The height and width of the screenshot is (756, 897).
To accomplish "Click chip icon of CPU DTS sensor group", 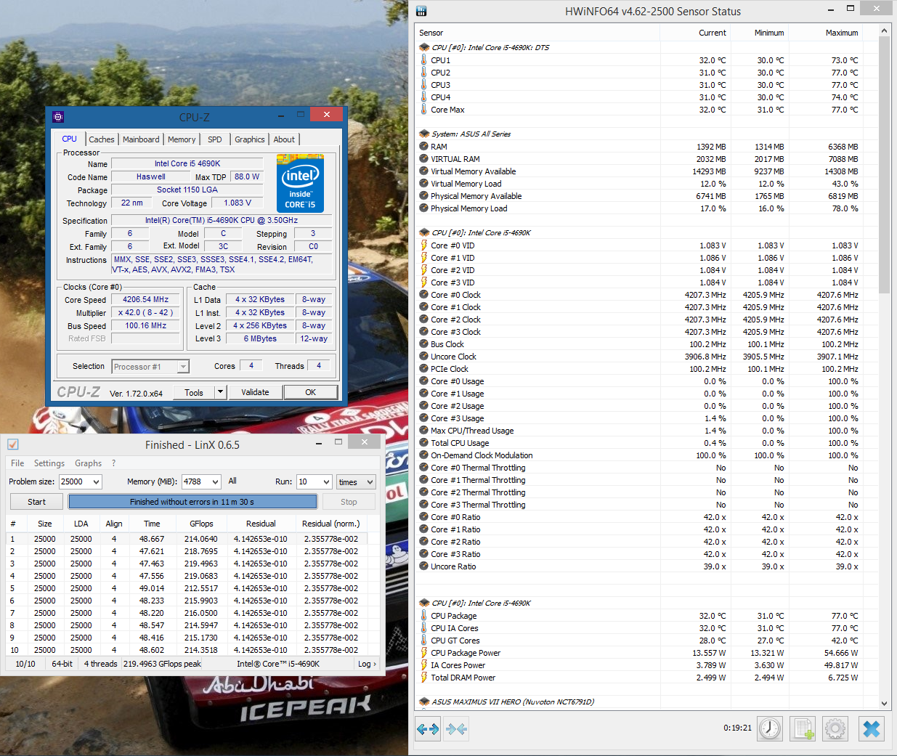I will tap(424, 47).
